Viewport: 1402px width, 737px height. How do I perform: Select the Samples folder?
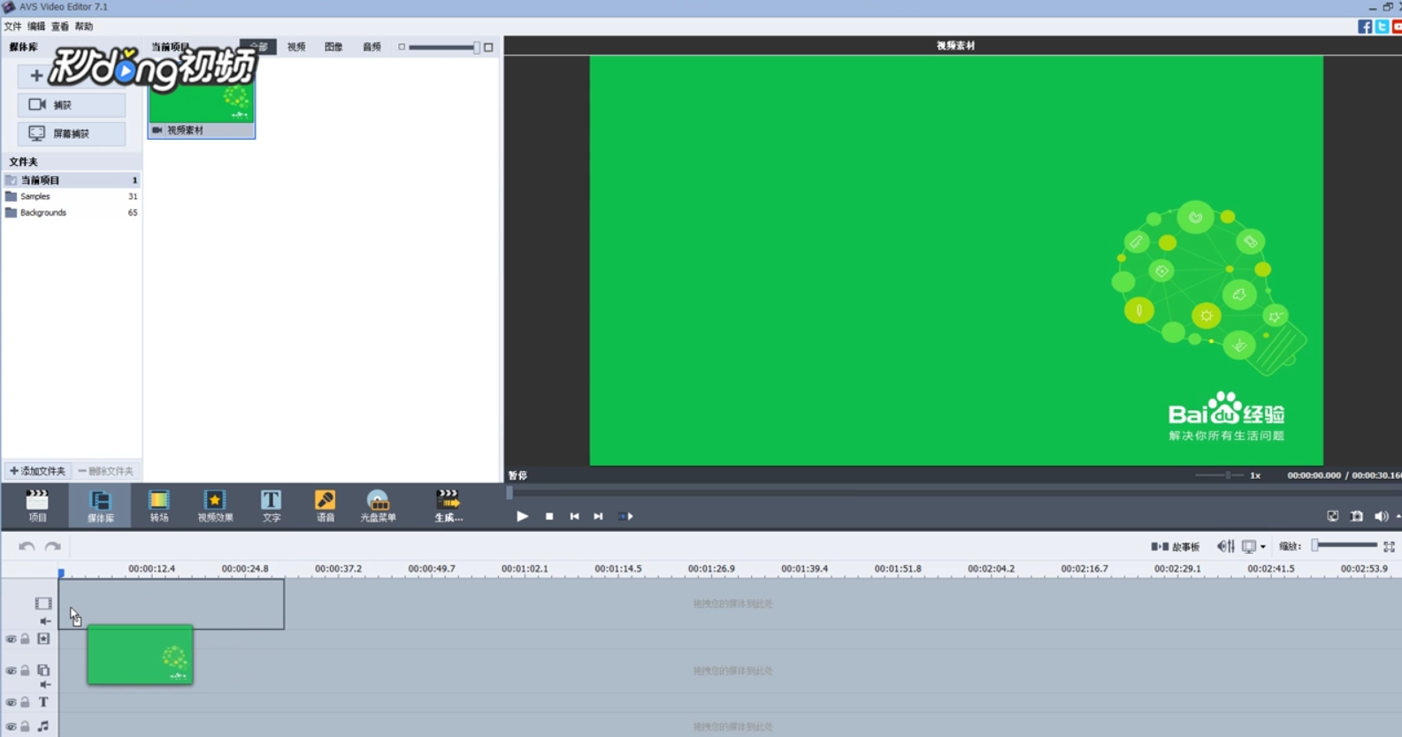pyautogui.click(x=72, y=196)
